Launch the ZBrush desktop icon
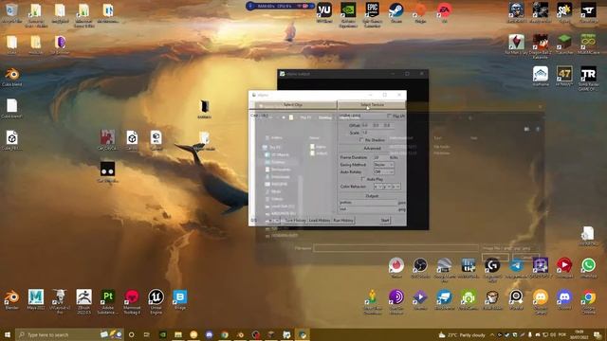The width and height of the screenshot is (607, 341). (x=83, y=301)
